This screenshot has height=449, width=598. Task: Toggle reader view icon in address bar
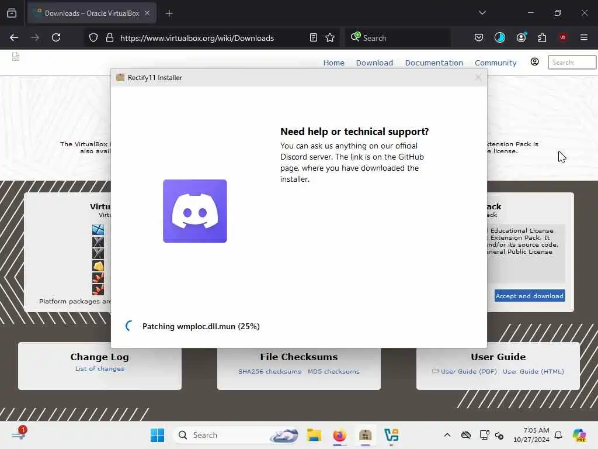pyautogui.click(x=314, y=38)
